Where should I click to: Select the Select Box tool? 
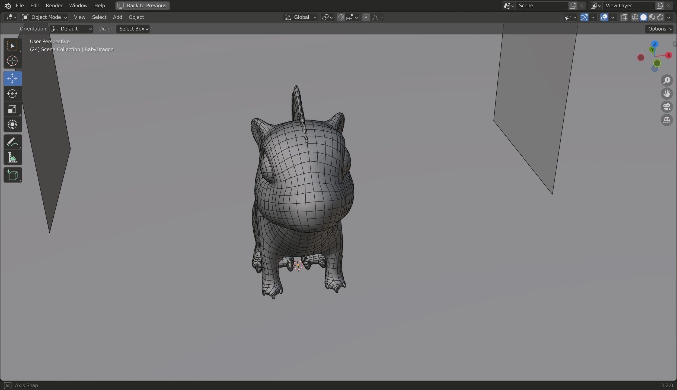12,45
